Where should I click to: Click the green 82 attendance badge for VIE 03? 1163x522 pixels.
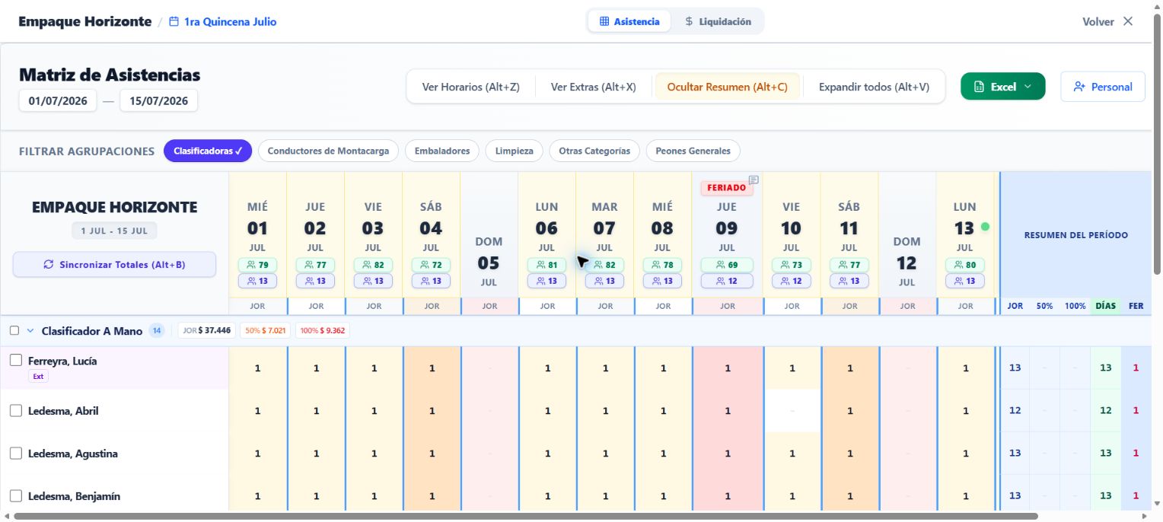click(373, 265)
